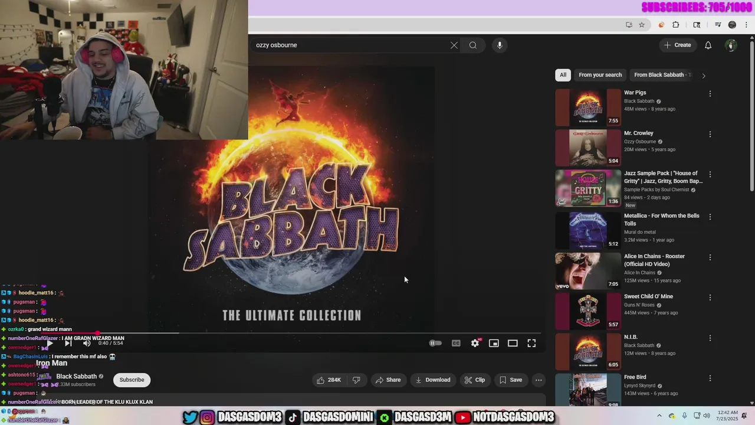Open options for Rooster video
755x425 pixels.
coord(710,257)
